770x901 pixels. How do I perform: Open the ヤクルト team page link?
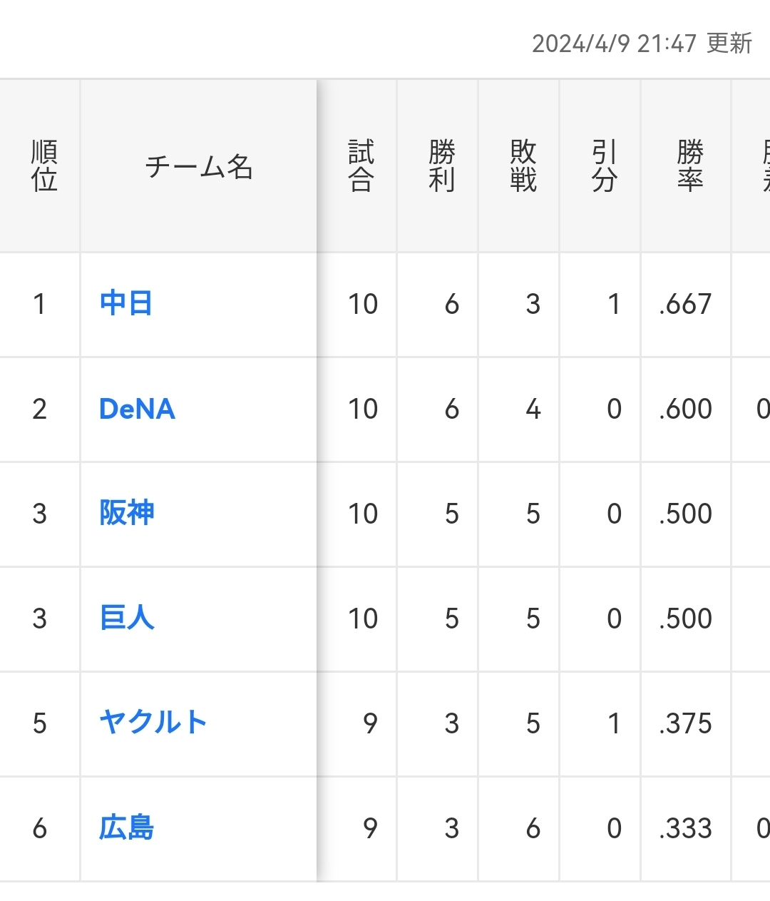(x=153, y=723)
